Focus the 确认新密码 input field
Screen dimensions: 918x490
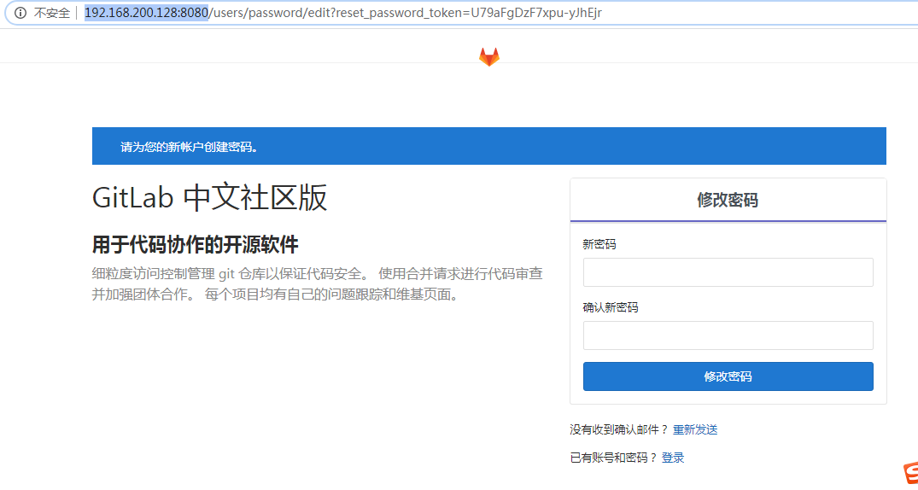pyautogui.click(x=728, y=335)
